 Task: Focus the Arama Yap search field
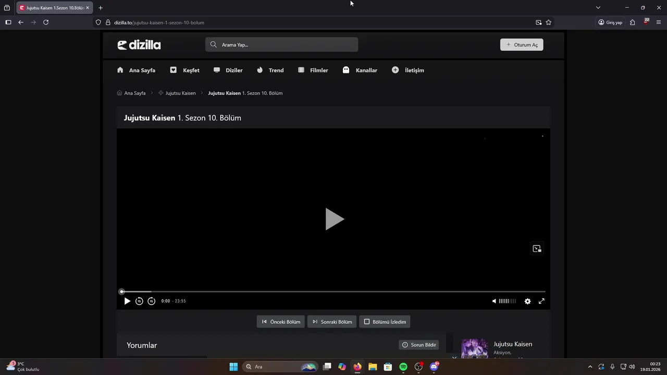point(281,45)
